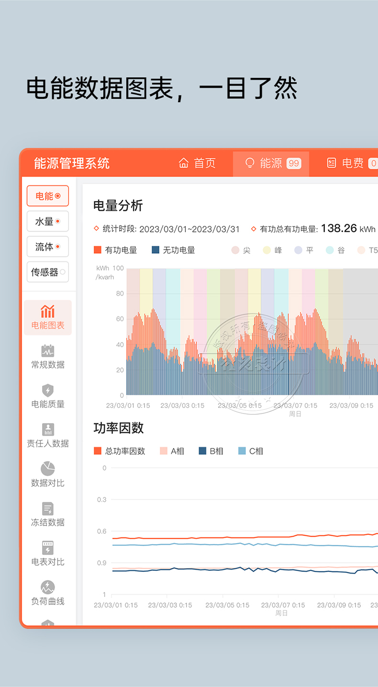This screenshot has height=687, width=378.
Task: Click the 统计时段 date range text
Action: pos(189,229)
